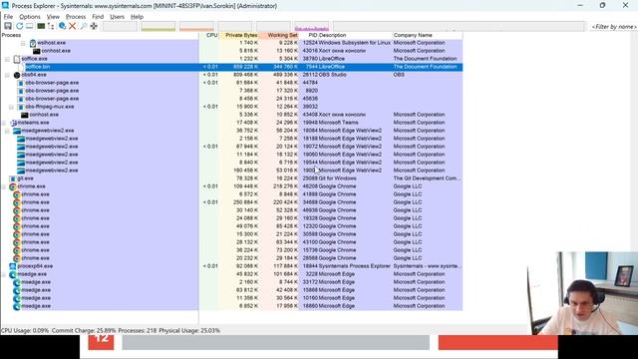The height and width of the screenshot is (359, 638).
Task: Collapse the wslhost.exe tree node
Action: (23, 43)
